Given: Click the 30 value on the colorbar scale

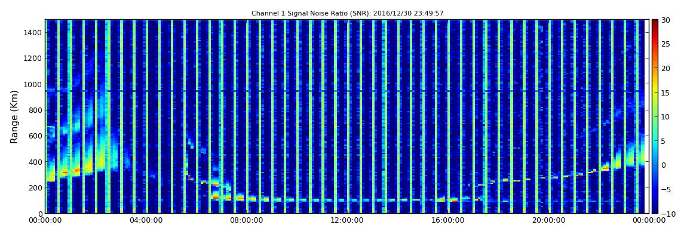Looking at the screenshot, I should [666, 20].
